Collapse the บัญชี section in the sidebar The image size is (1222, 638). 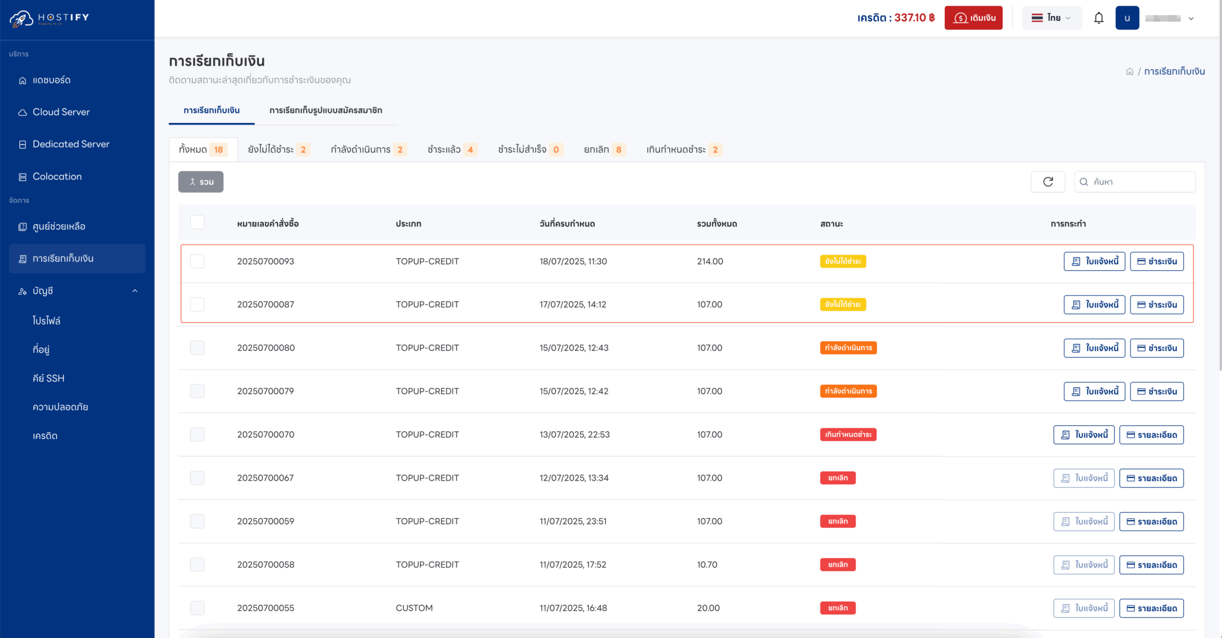tap(134, 290)
